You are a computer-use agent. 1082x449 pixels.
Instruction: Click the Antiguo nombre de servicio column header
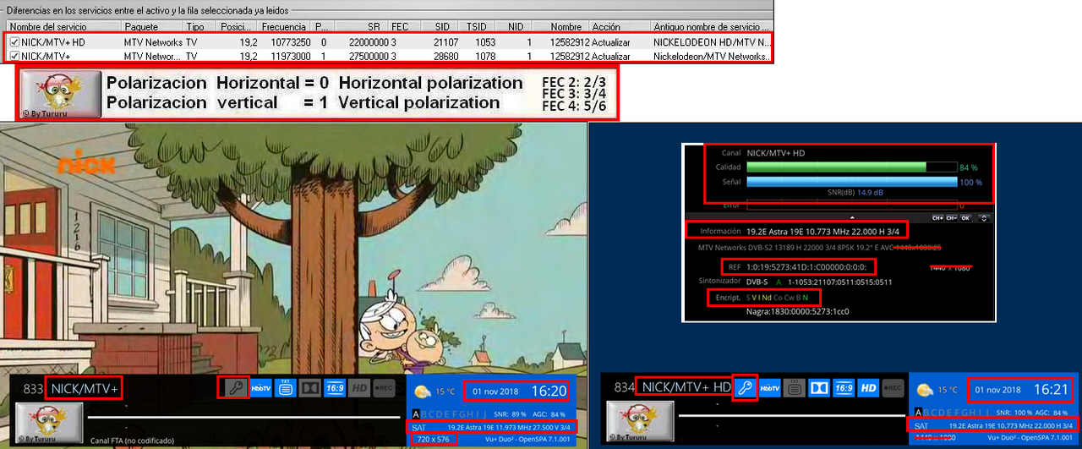coord(711,27)
